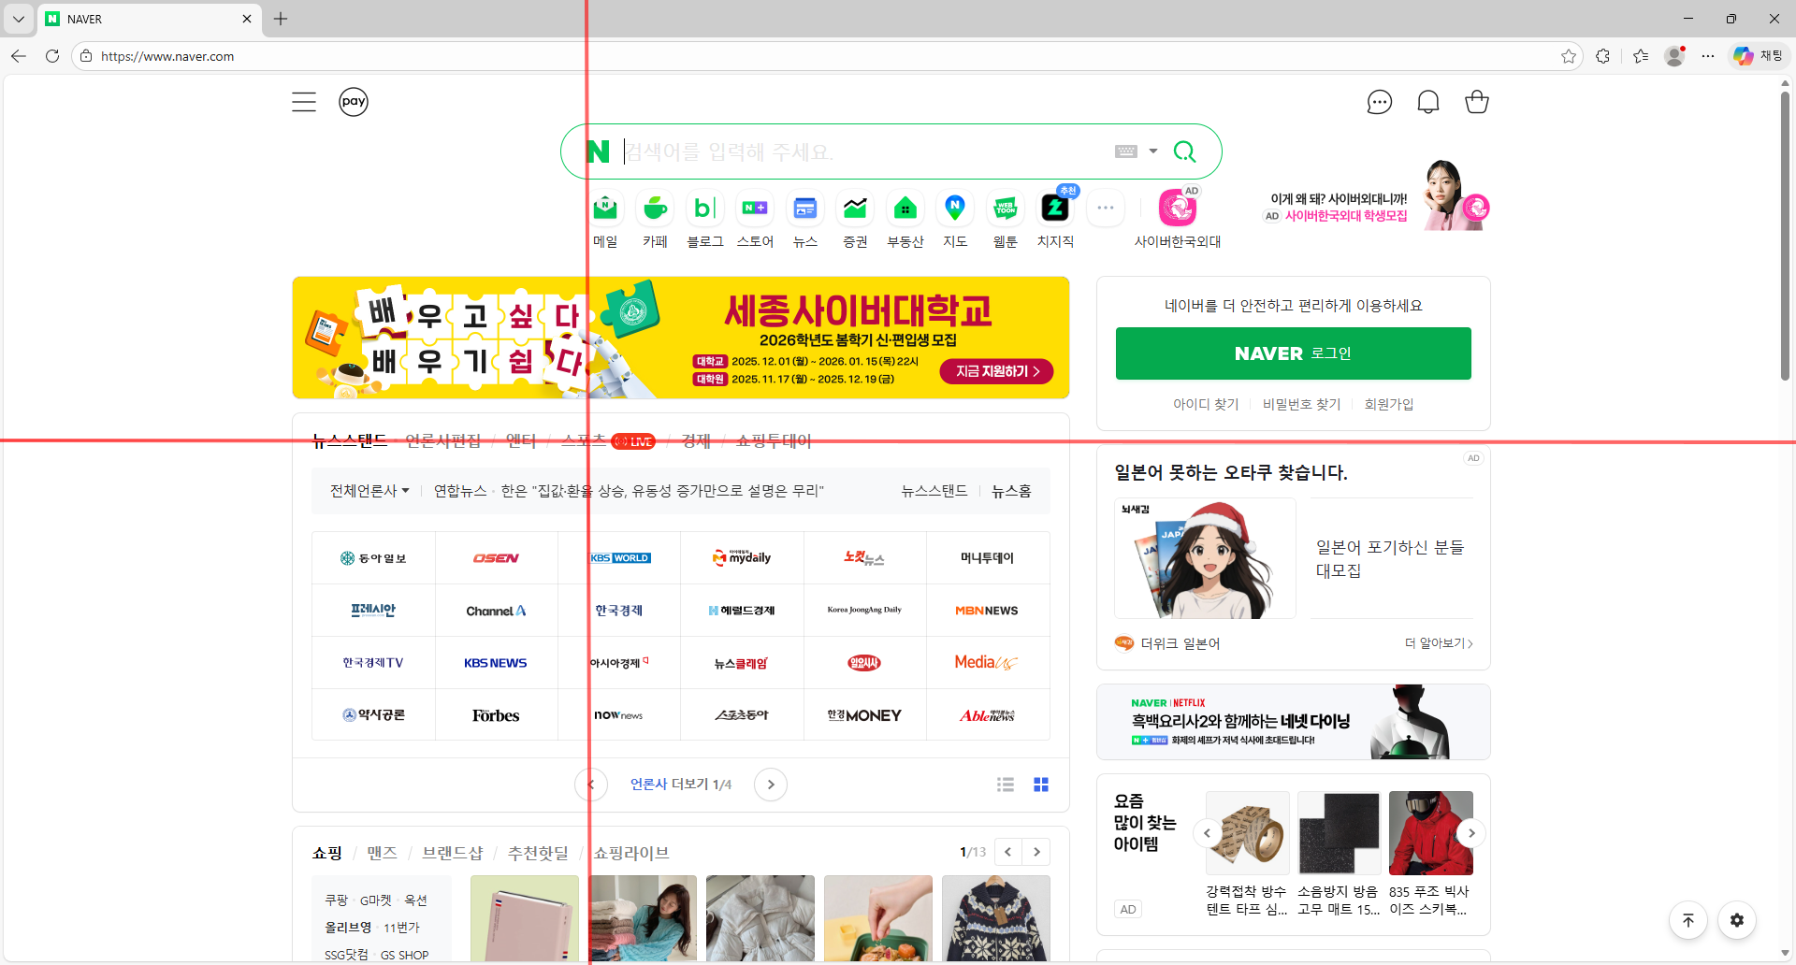
Task: Open the hamburger menu
Action: (x=304, y=102)
